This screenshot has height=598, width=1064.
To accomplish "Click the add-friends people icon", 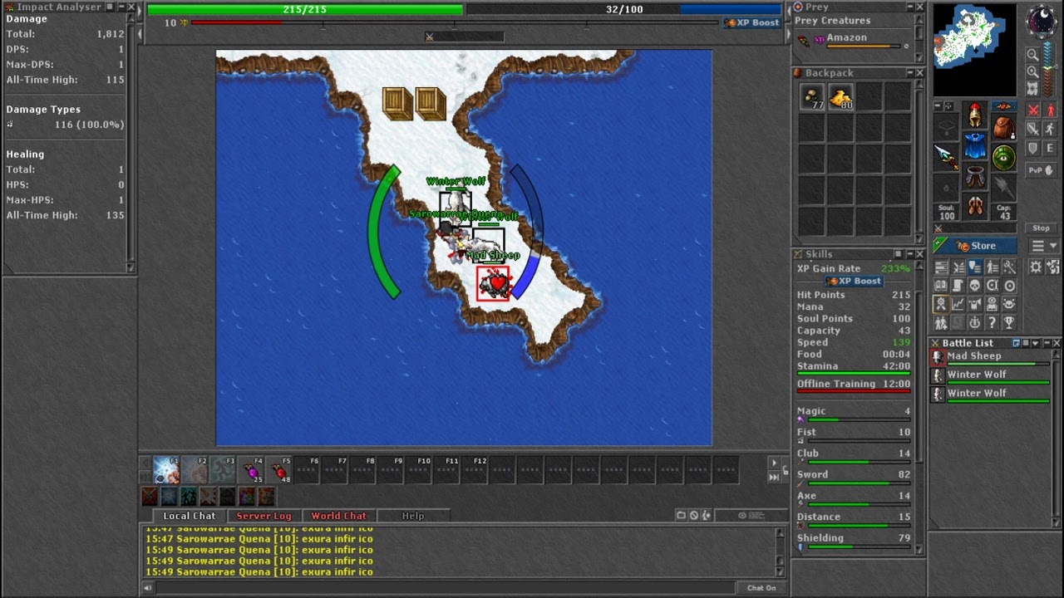I will click(x=941, y=322).
